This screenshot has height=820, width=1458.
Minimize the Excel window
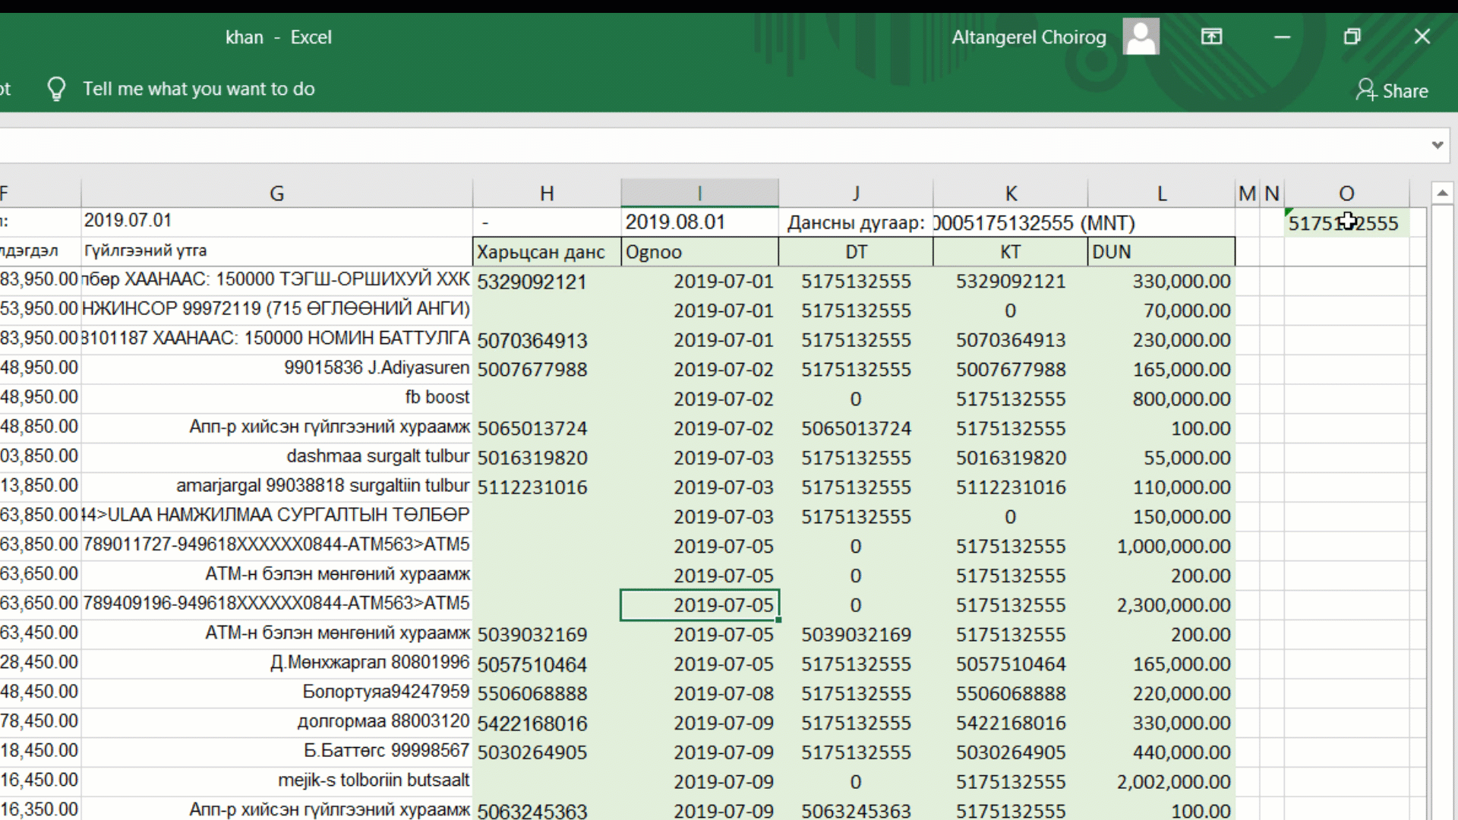1282,36
